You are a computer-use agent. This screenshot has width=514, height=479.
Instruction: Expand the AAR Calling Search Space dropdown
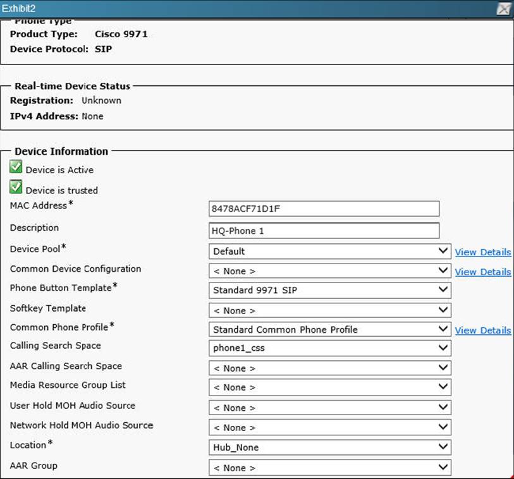(329, 368)
